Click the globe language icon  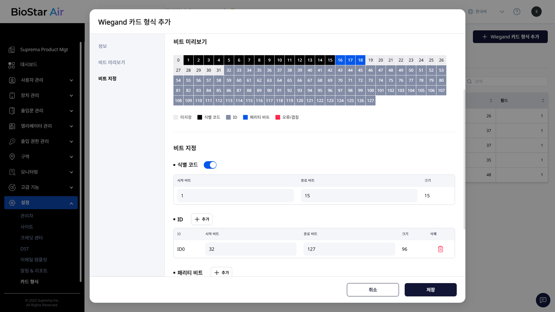(x=471, y=12)
